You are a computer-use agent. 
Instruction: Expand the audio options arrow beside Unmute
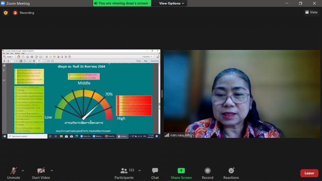point(23,171)
